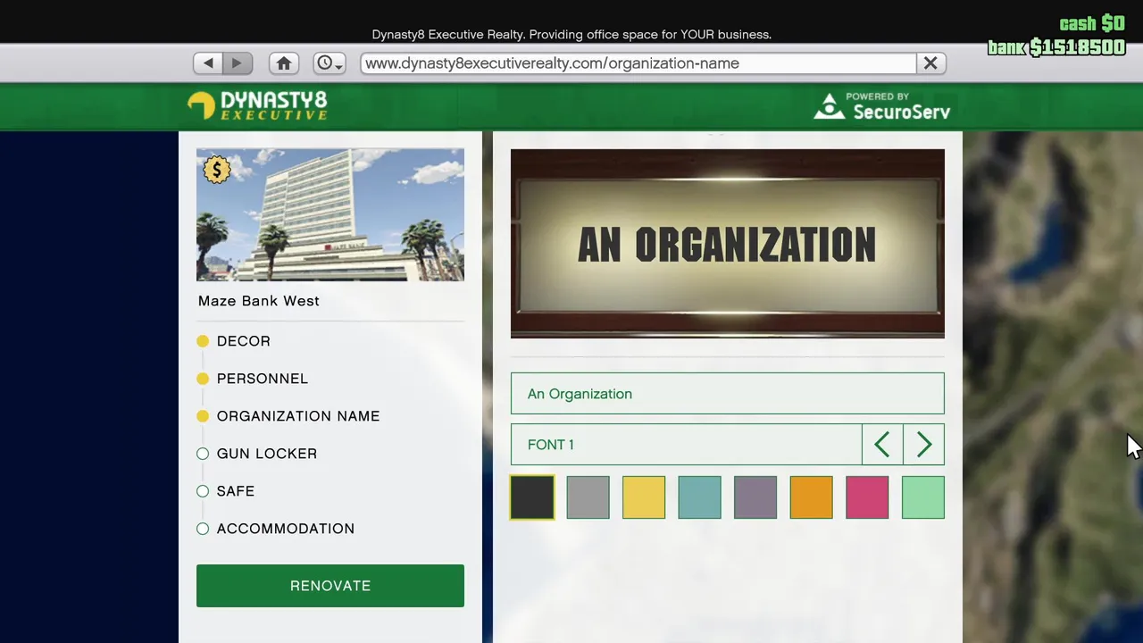The image size is (1143, 643).
Task: Close the in-game browser with X button
Action: pyautogui.click(x=930, y=63)
